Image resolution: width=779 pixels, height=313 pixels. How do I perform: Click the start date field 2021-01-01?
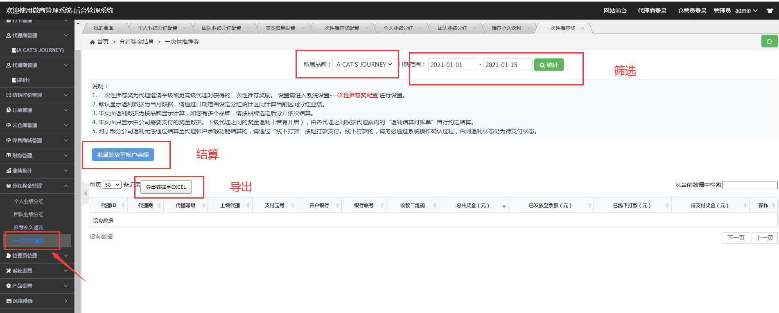pyautogui.click(x=452, y=65)
